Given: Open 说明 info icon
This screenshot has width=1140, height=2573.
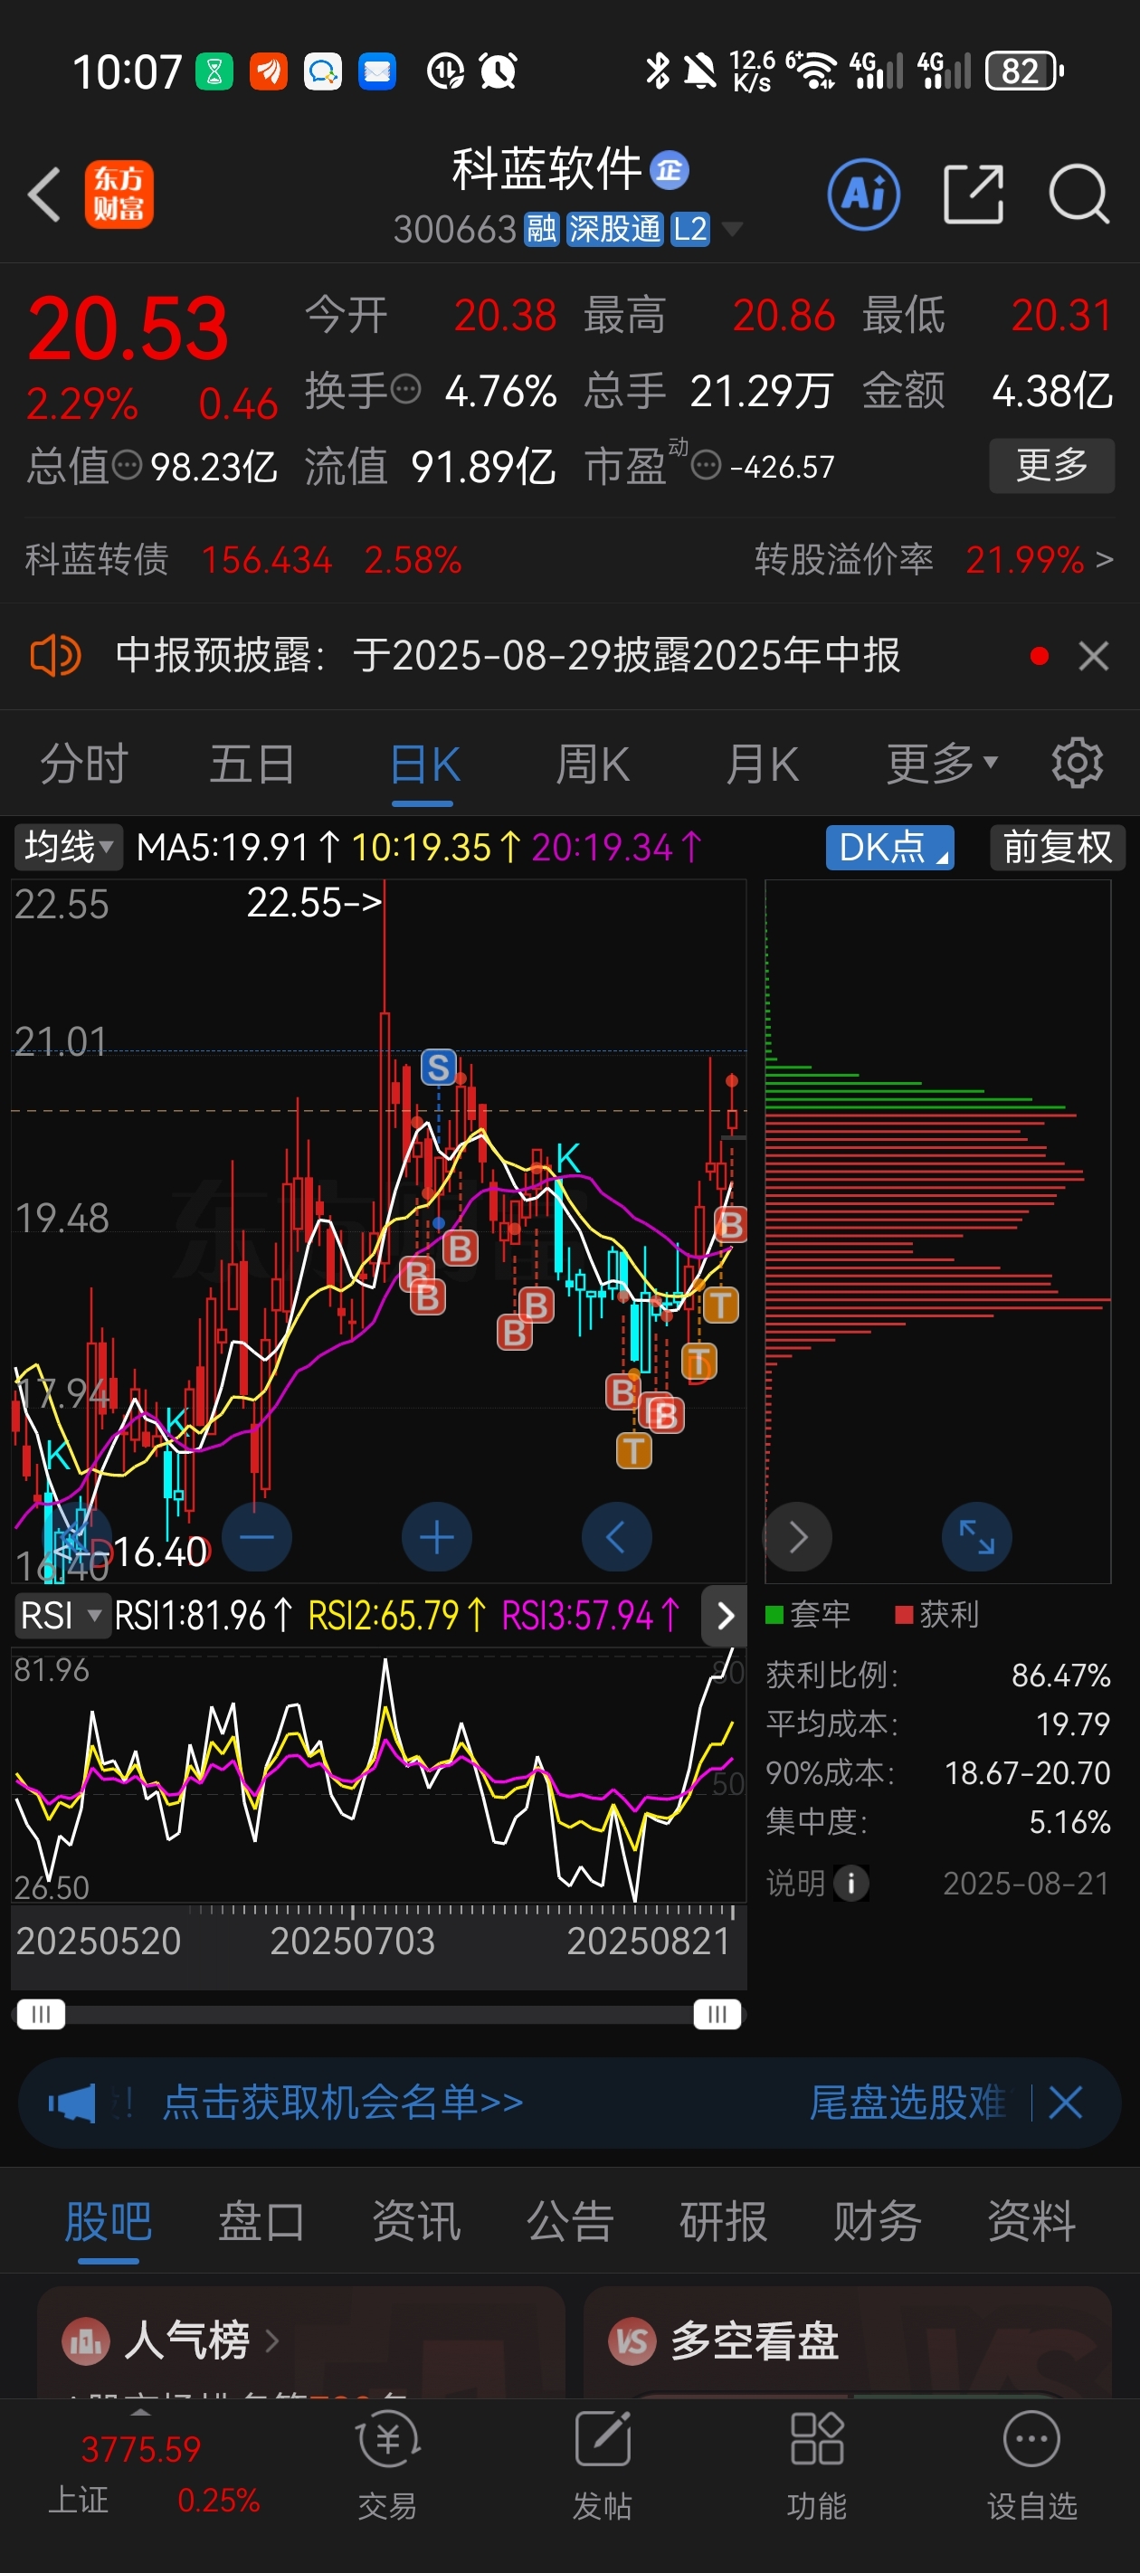Looking at the screenshot, I should pyautogui.click(x=851, y=1883).
